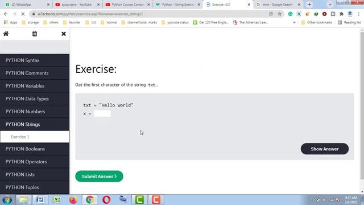Image resolution: width=364 pixels, height=205 pixels.
Task: Click the Submit Answer button
Action: point(99,177)
